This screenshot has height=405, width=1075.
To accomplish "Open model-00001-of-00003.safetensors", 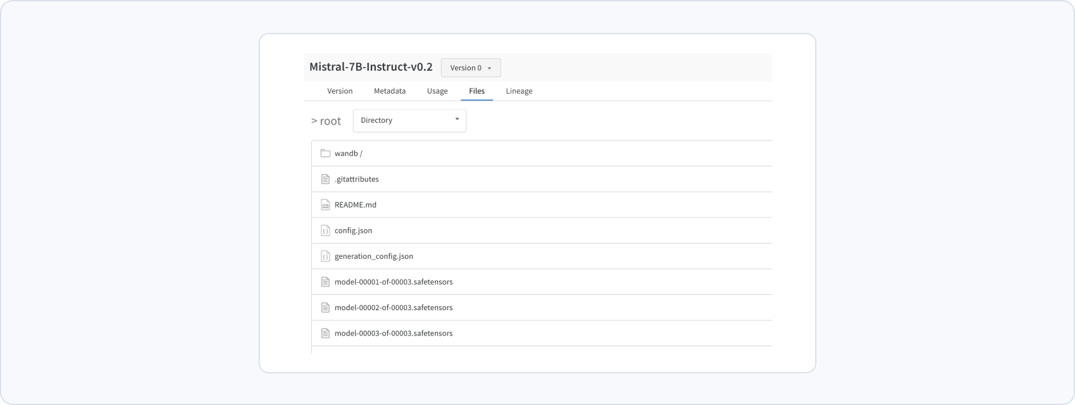I will pos(394,282).
